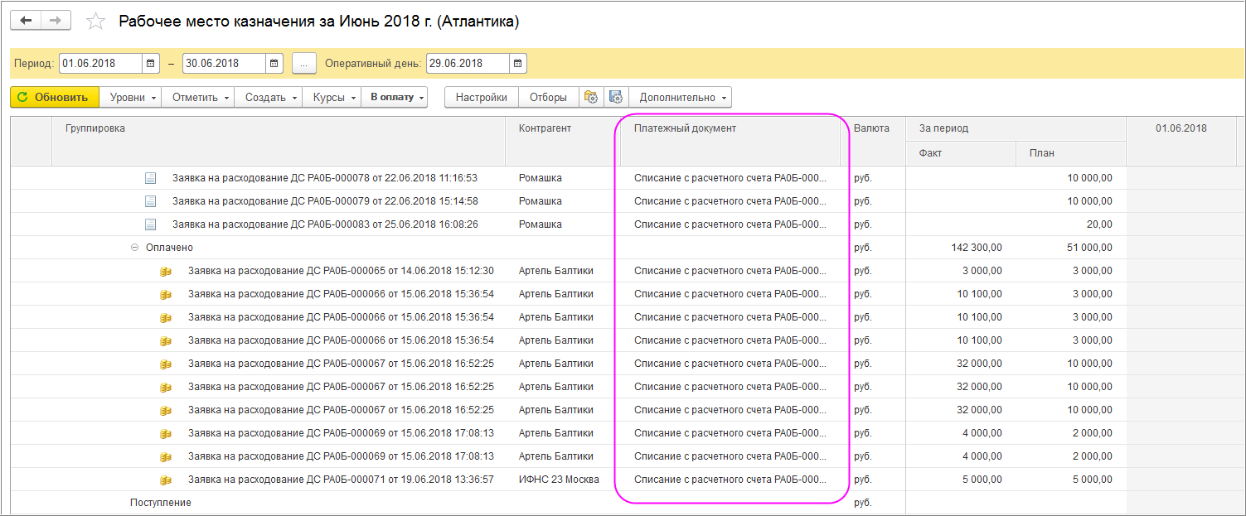Click document icon of Заявка РА0Б-000078
Image resolution: width=1246 pixels, height=516 pixels.
click(x=150, y=178)
